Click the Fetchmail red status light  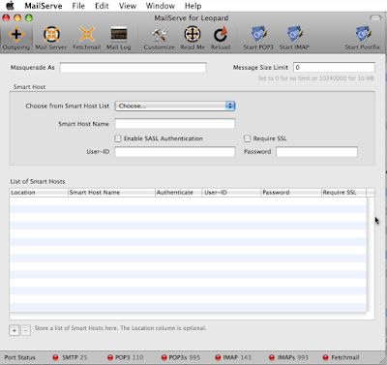click(326, 357)
